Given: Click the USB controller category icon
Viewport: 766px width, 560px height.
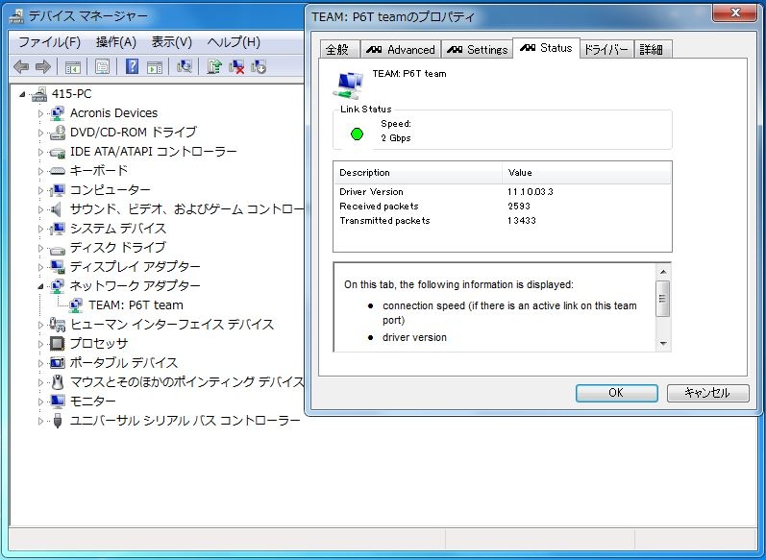Looking at the screenshot, I should 58,421.
